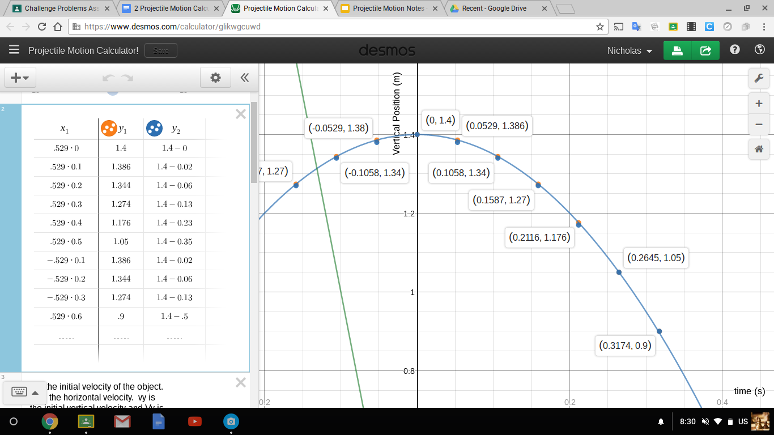Click the Save button
The height and width of the screenshot is (435, 774).
click(161, 50)
